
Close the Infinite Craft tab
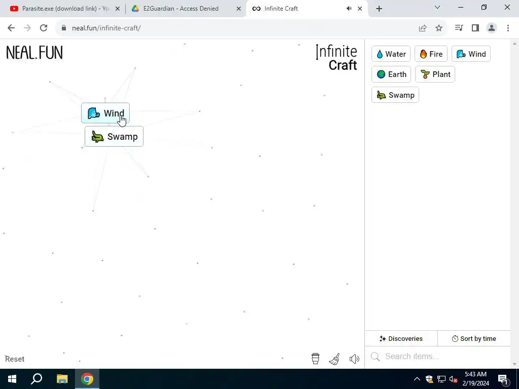[x=360, y=9]
